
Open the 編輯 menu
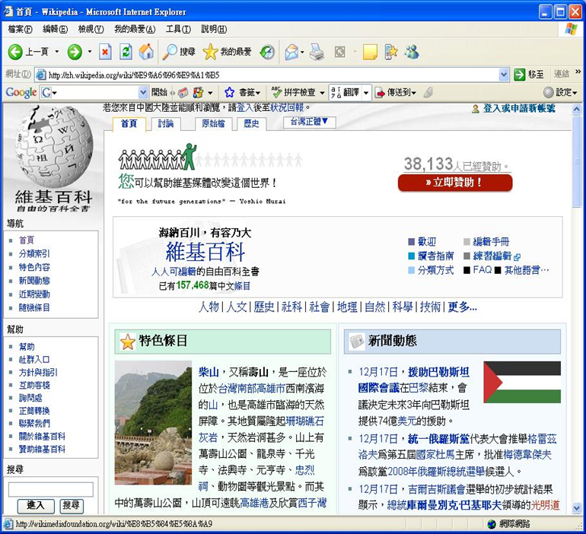click(x=55, y=29)
